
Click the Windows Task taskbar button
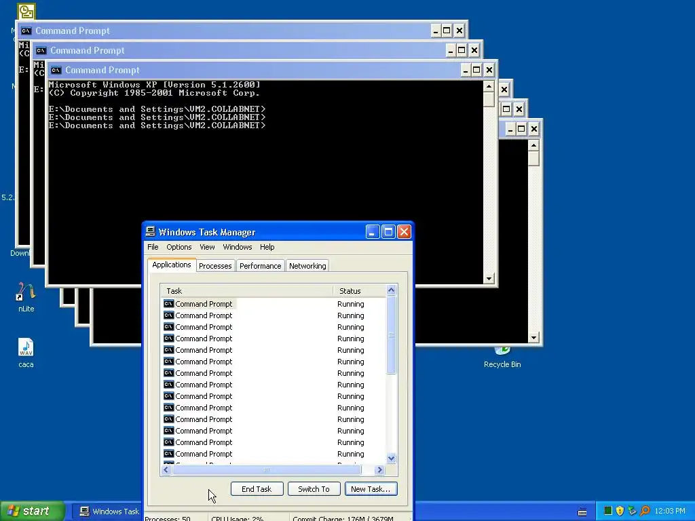[x=107, y=512]
